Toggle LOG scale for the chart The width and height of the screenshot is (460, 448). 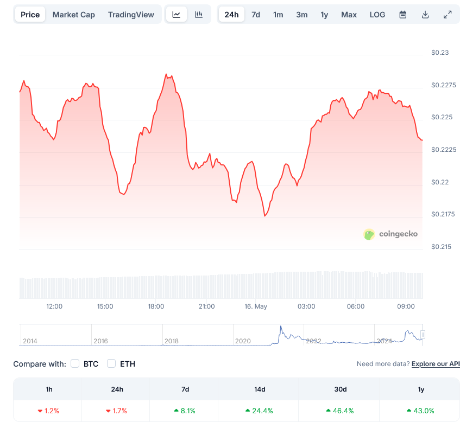point(377,14)
